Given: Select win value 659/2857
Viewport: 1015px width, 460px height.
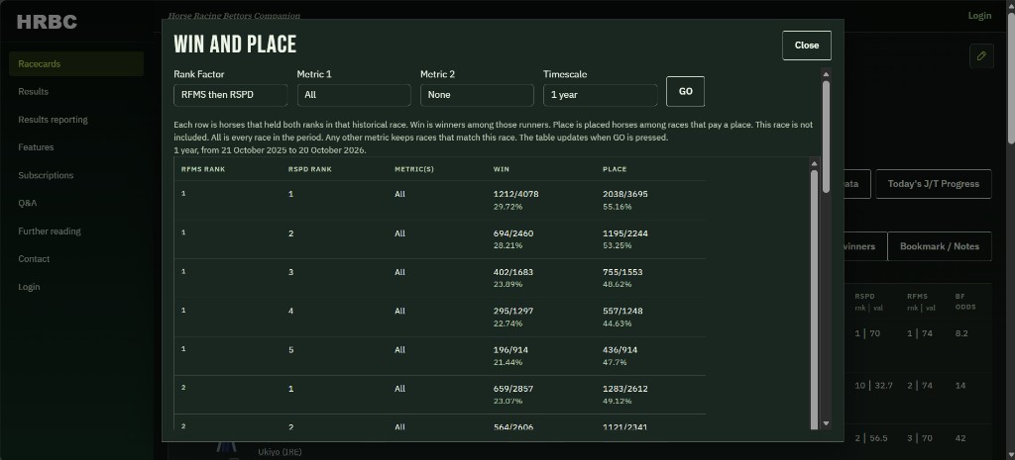Looking at the screenshot, I should click(x=513, y=389).
